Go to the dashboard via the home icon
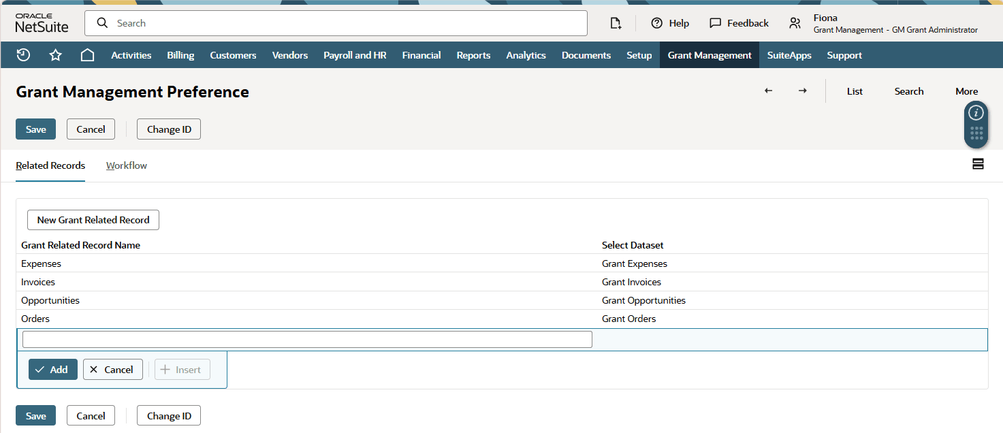Viewport: 1003px width, 433px height. coord(87,54)
